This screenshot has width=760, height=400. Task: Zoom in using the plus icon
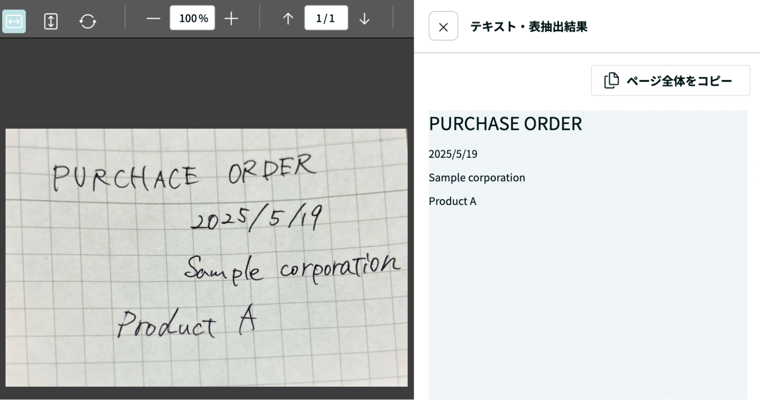coord(232,17)
